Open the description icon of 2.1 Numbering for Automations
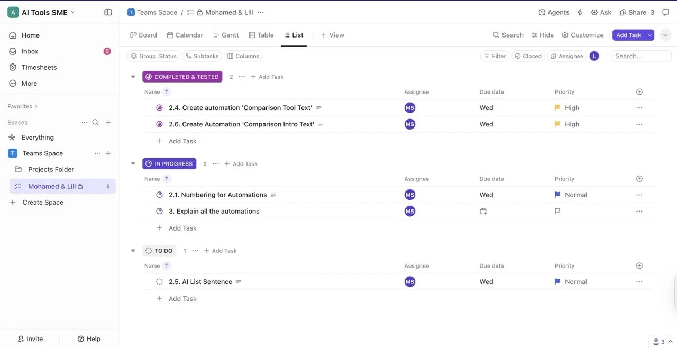 pos(273,195)
